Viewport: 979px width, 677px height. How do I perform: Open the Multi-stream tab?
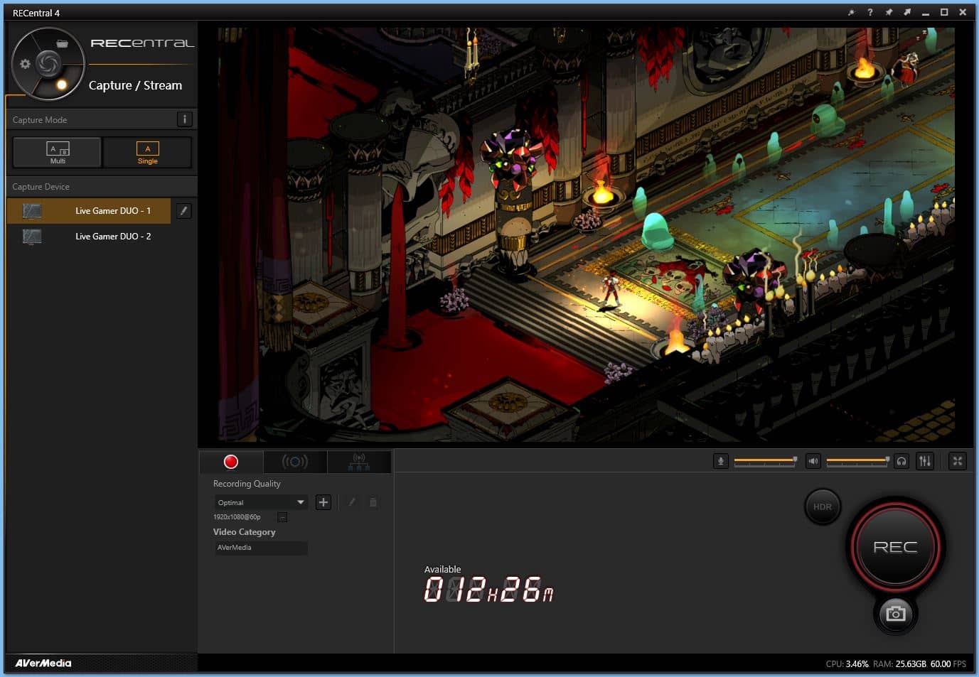coord(359,462)
